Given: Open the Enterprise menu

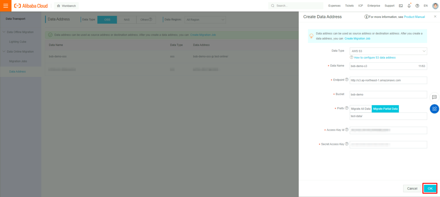Looking at the screenshot, I should [x=374, y=6].
